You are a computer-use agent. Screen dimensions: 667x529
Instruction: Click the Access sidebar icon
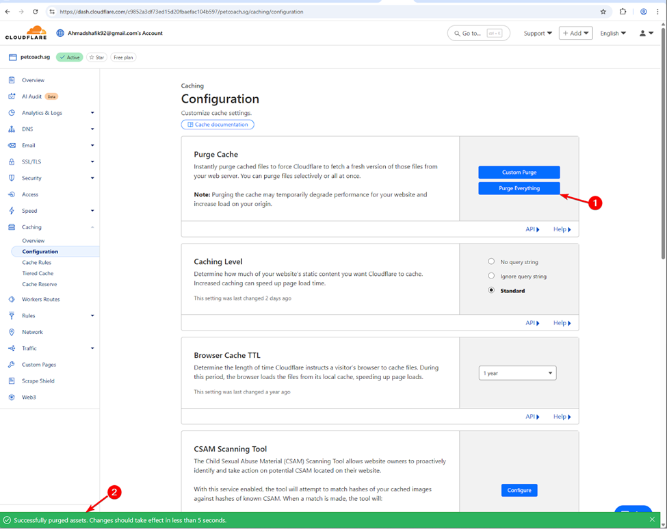(12, 194)
